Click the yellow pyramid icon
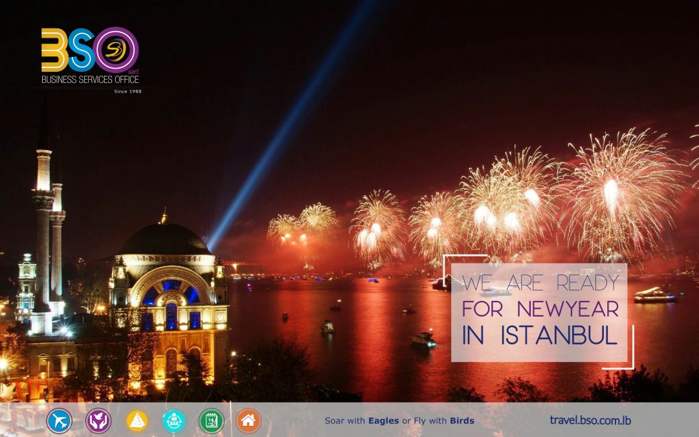The height and width of the screenshot is (437, 699). 137,421
